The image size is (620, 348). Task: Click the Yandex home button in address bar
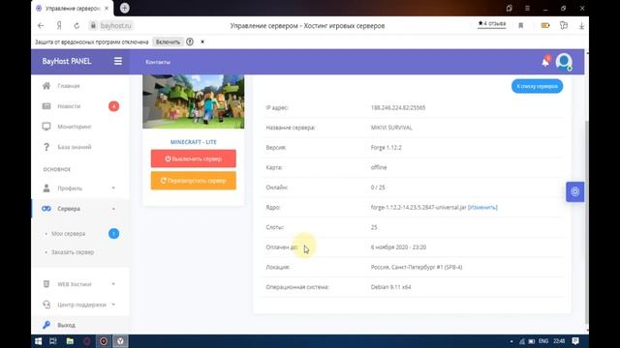click(59, 26)
